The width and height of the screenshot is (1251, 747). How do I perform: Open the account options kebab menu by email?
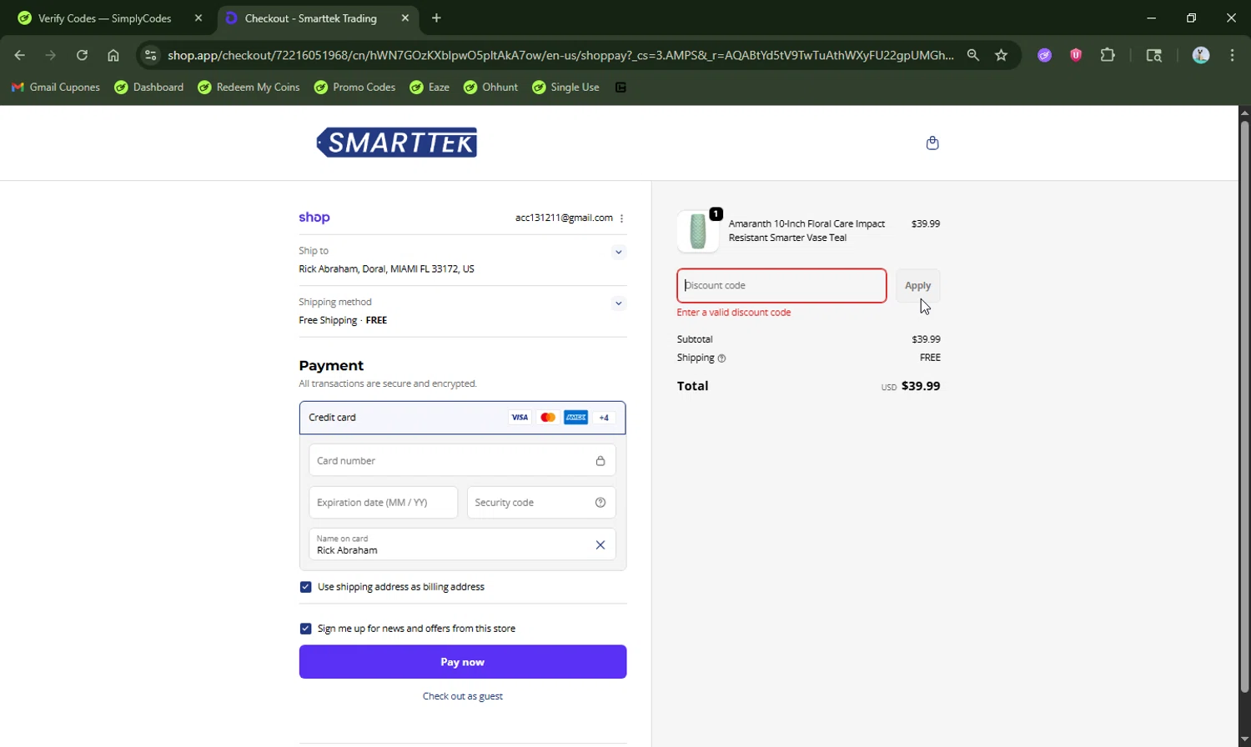click(x=622, y=218)
